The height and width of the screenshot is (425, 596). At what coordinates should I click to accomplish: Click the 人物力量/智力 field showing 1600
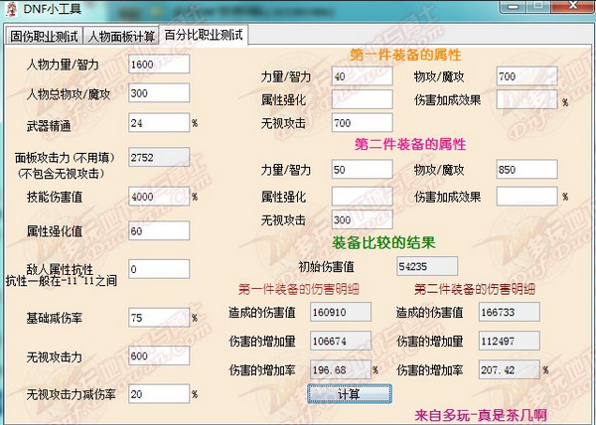pos(158,65)
